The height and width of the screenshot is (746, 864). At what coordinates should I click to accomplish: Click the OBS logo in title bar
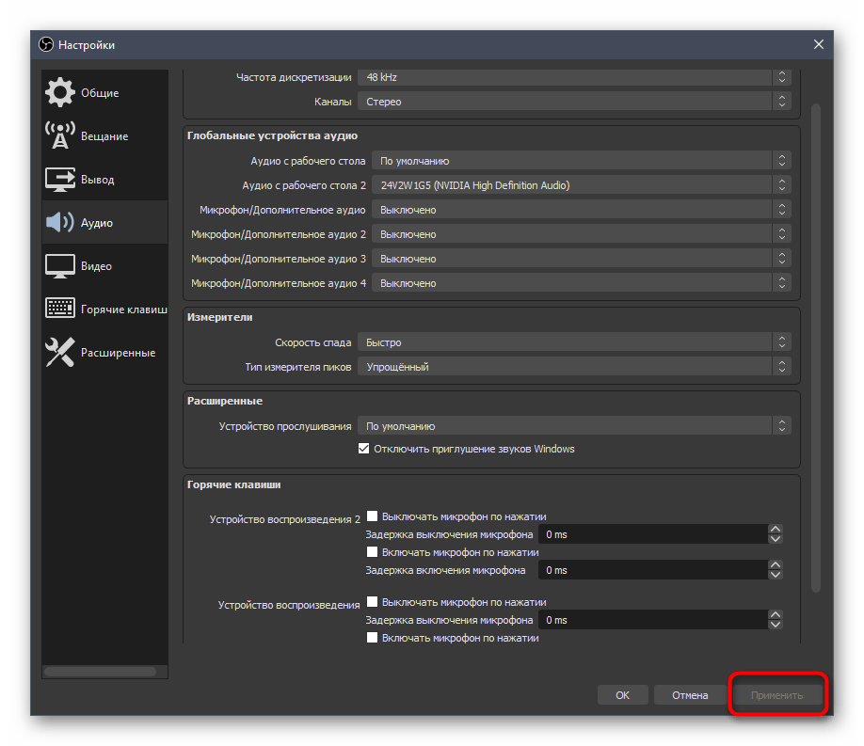46,45
